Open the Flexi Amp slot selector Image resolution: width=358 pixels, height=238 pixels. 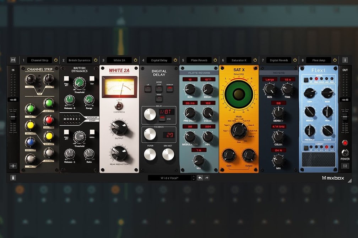[319, 60]
